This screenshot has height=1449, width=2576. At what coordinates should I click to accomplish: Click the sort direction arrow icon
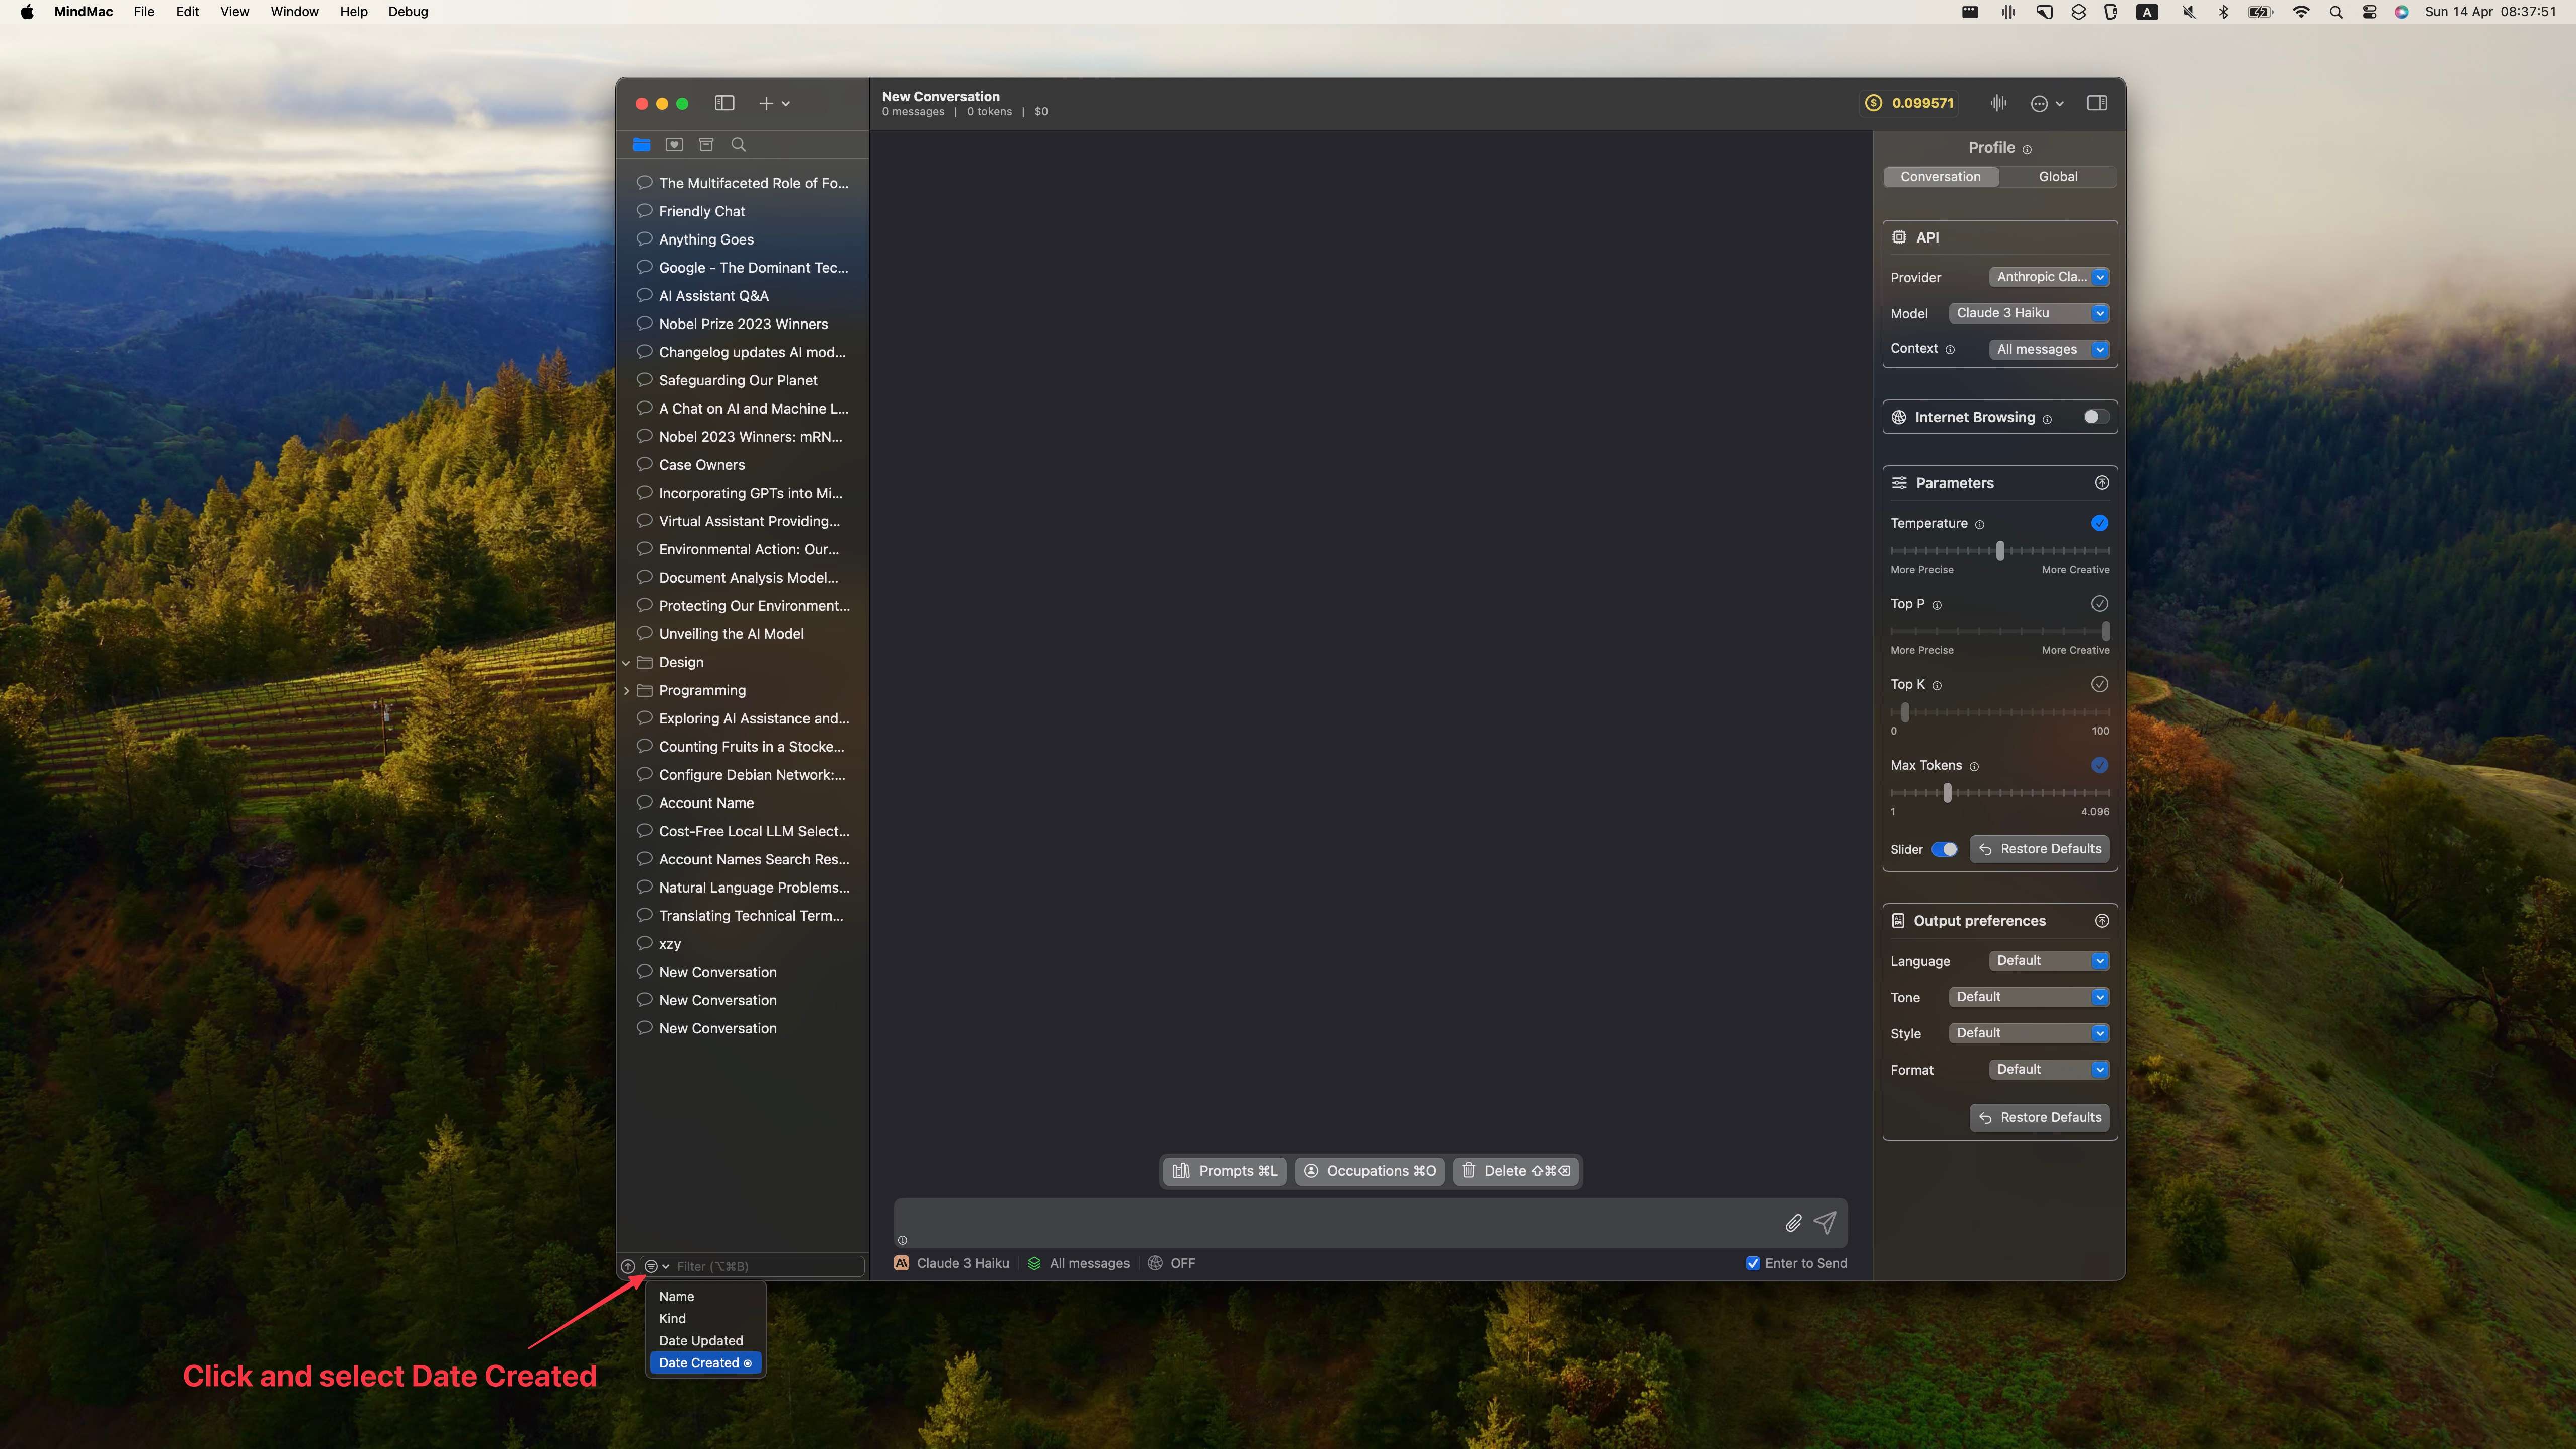[628, 1266]
